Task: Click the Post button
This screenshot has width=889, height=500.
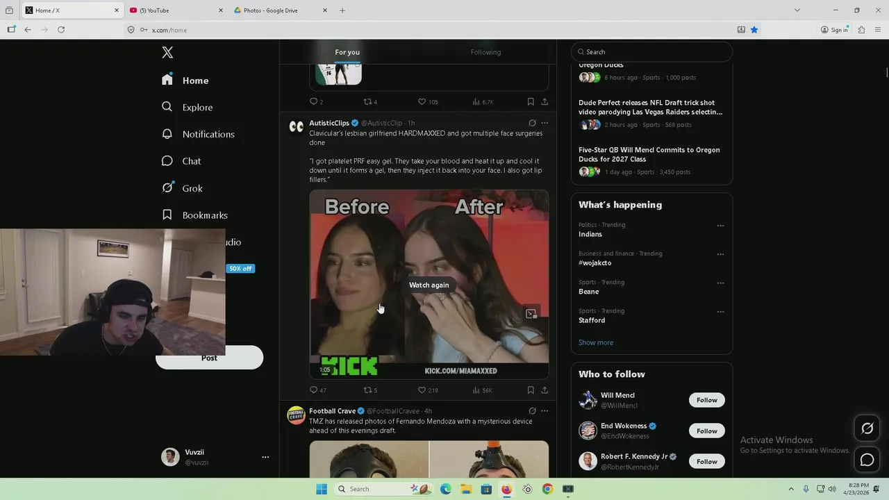Action: [209, 358]
